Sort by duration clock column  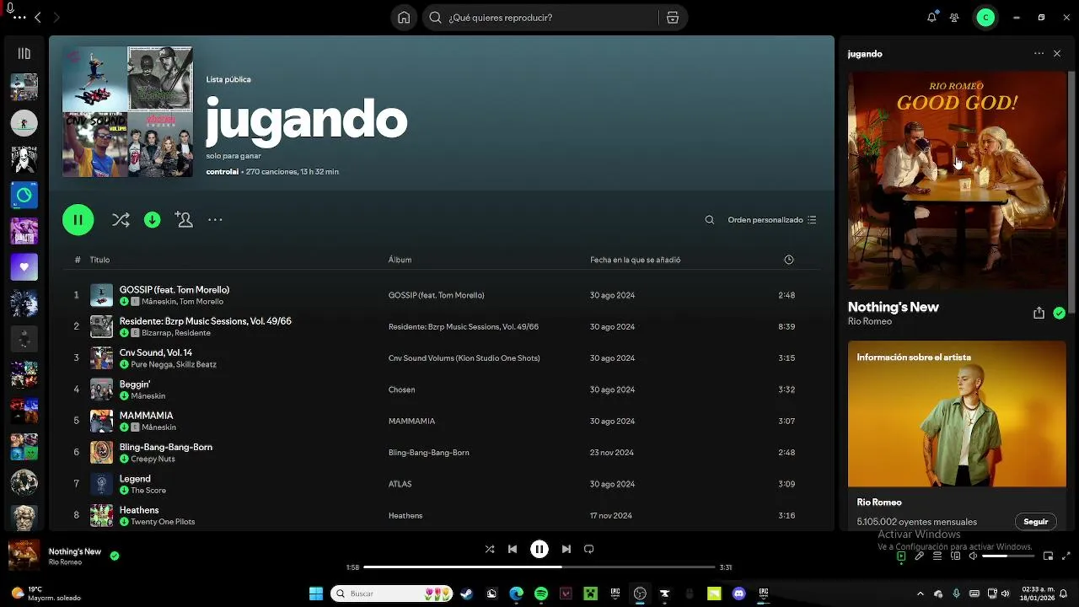coord(789,260)
